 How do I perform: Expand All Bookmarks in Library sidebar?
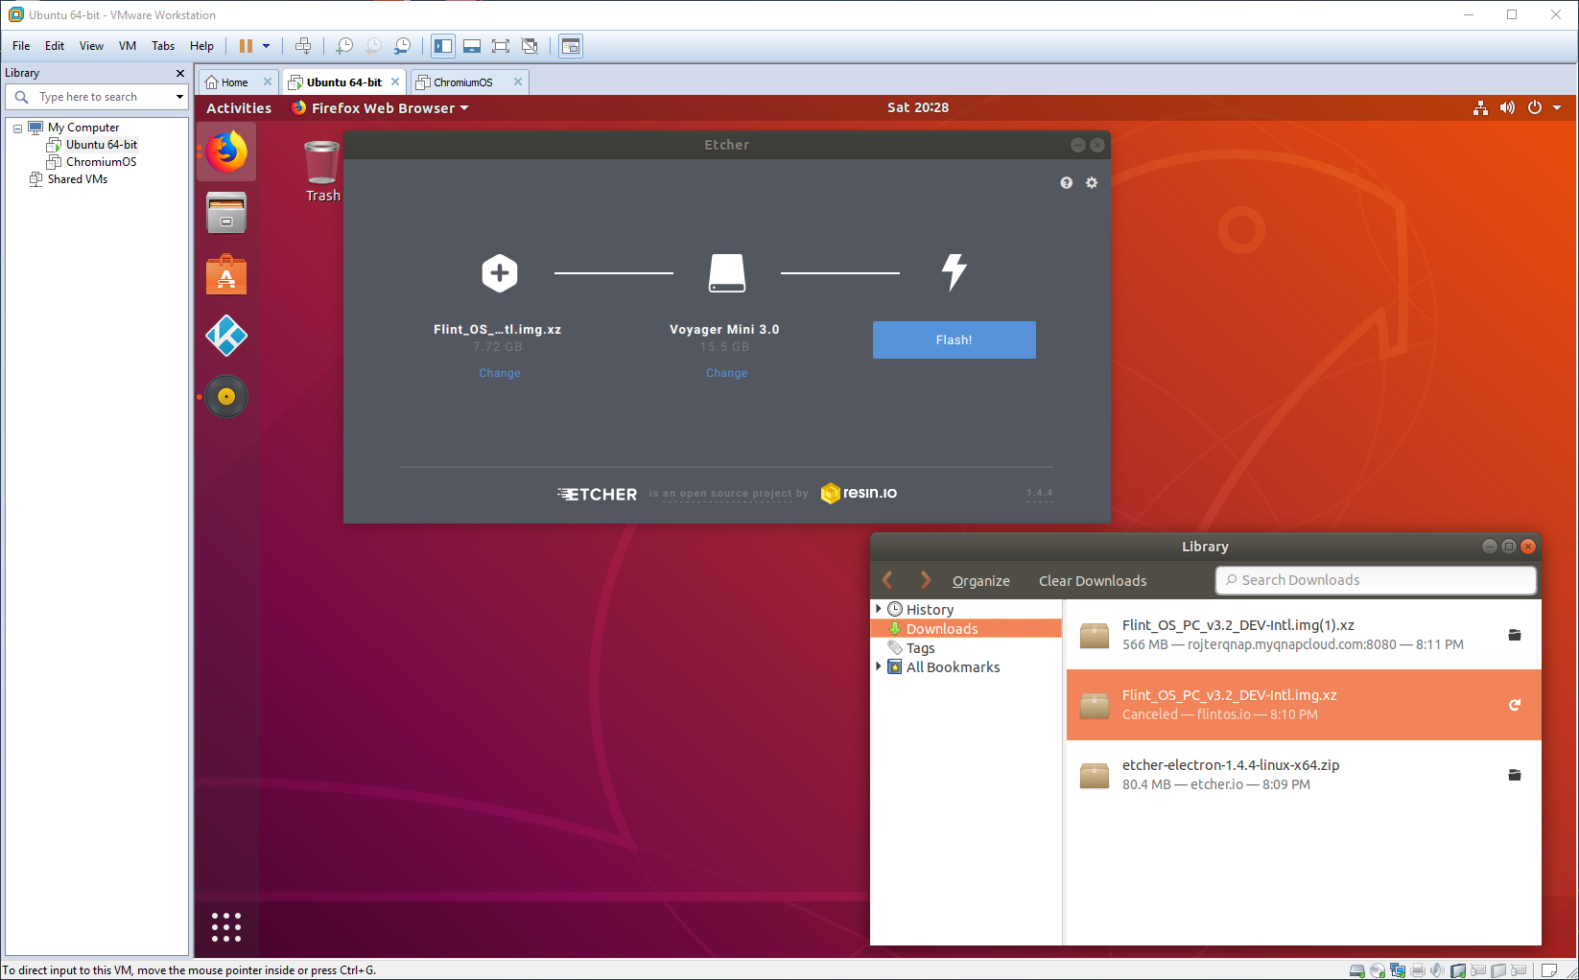(x=878, y=666)
